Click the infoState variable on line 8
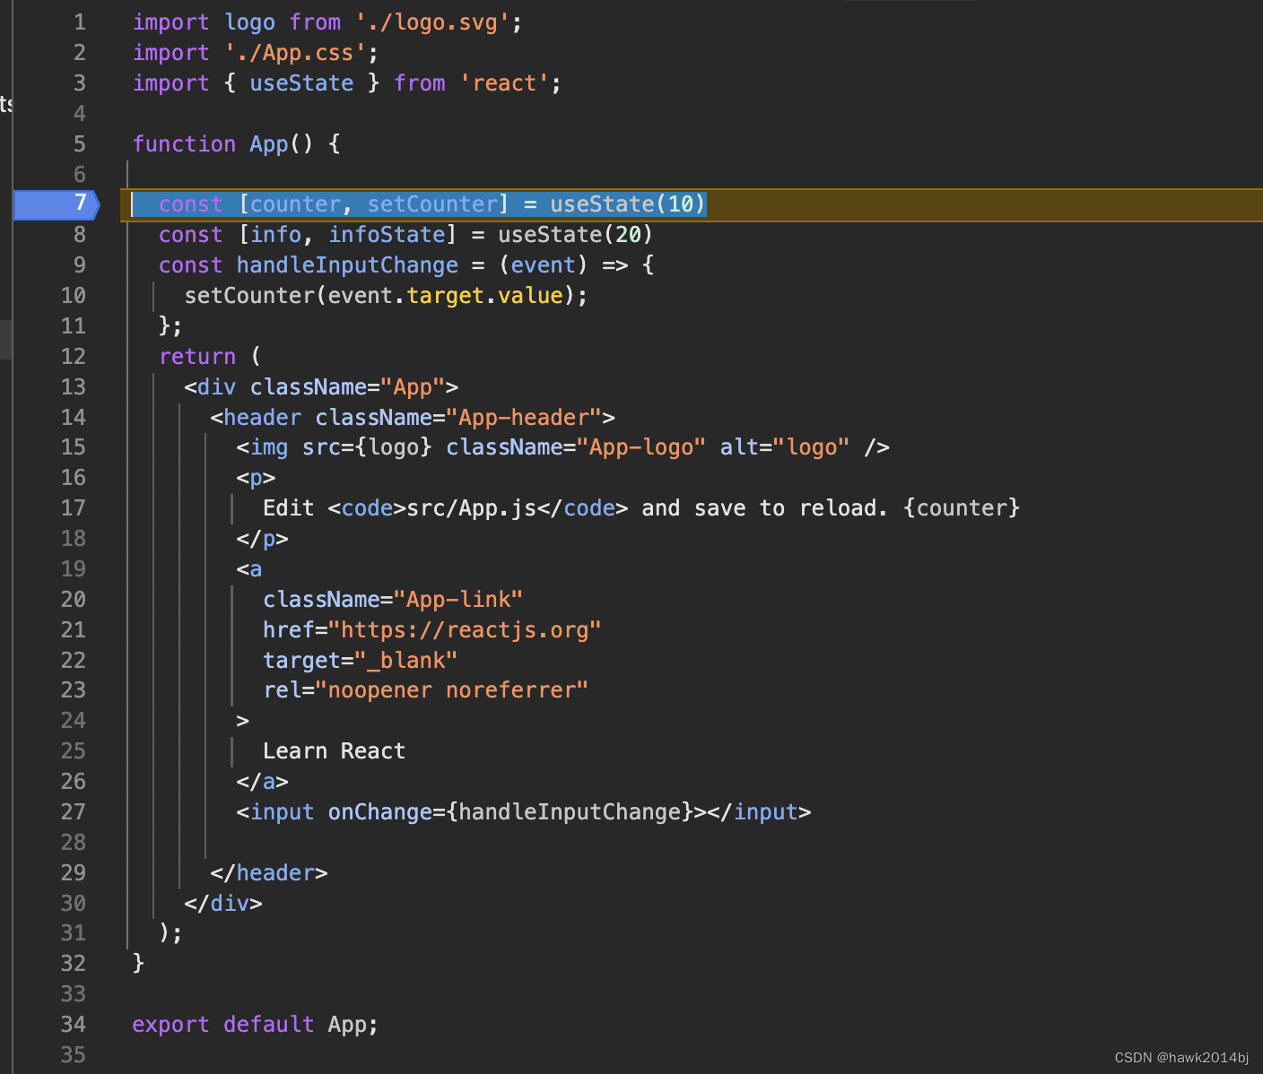This screenshot has height=1074, width=1263. [387, 235]
